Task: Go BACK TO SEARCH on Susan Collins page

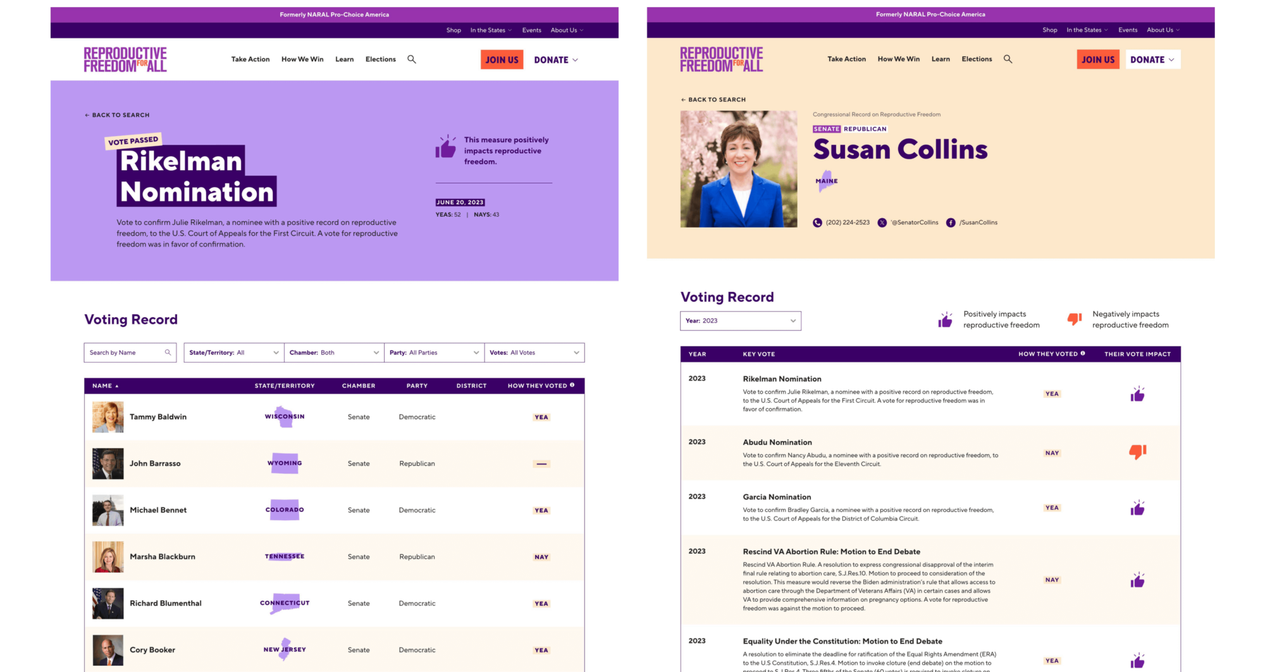Action: point(713,100)
